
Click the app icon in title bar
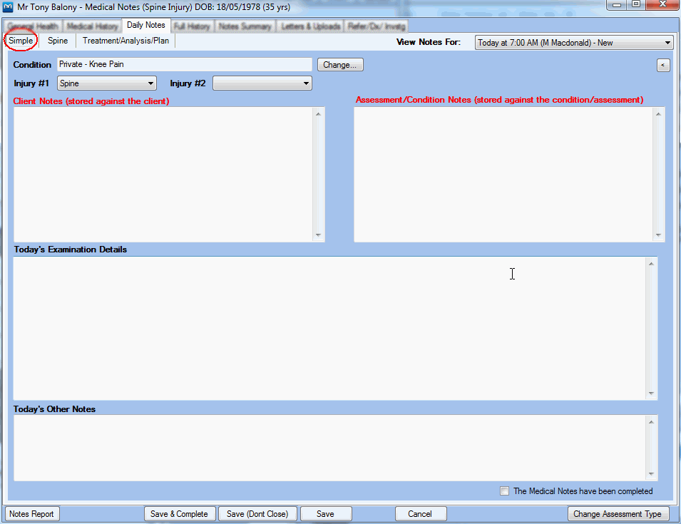(9, 6)
